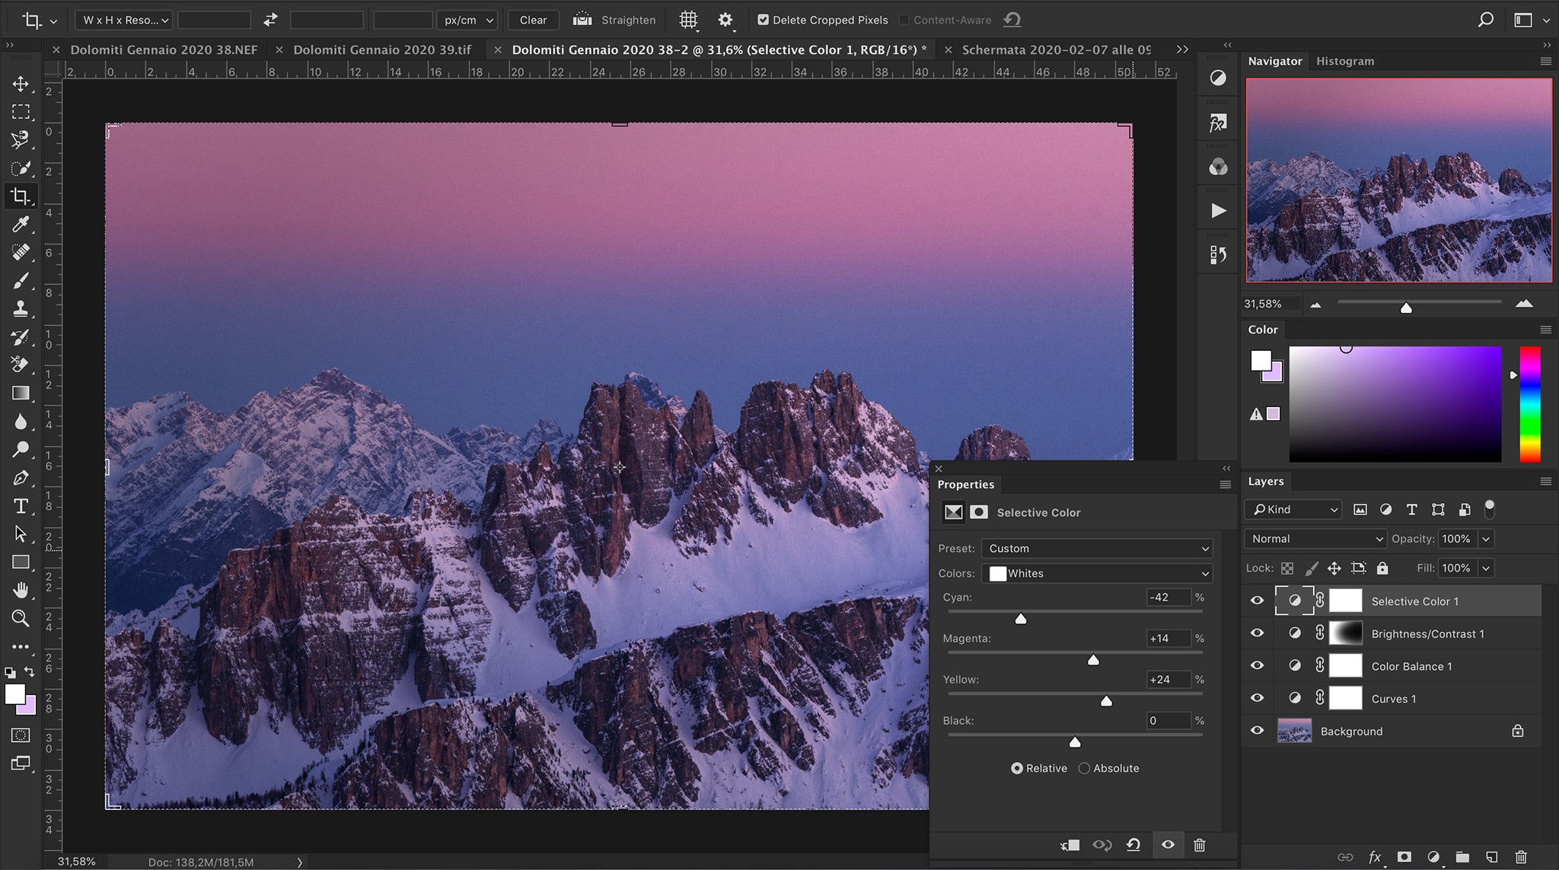The width and height of the screenshot is (1559, 870).
Task: Click the zoom percentage field in Navigator
Action: pyautogui.click(x=1264, y=304)
